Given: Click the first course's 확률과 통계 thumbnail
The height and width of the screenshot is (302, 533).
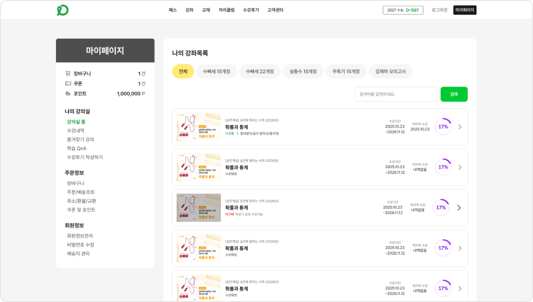Looking at the screenshot, I should (x=199, y=127).
